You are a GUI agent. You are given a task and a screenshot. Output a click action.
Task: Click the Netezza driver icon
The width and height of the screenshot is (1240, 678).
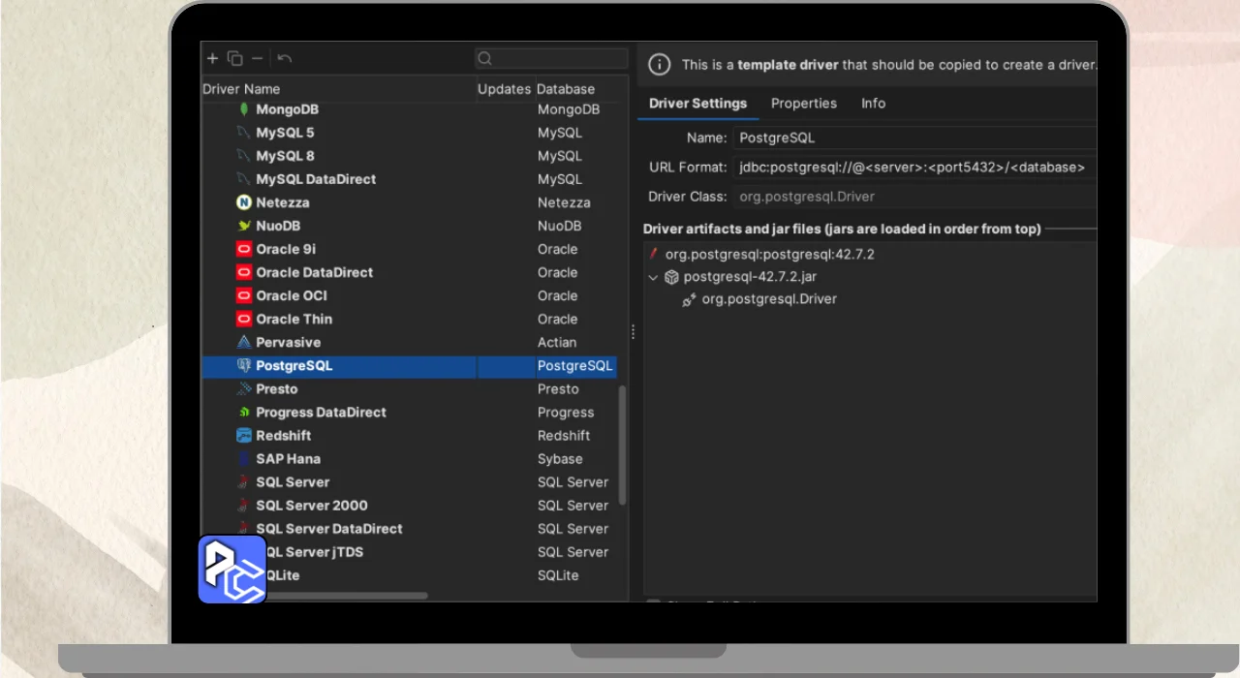point(244,202)
